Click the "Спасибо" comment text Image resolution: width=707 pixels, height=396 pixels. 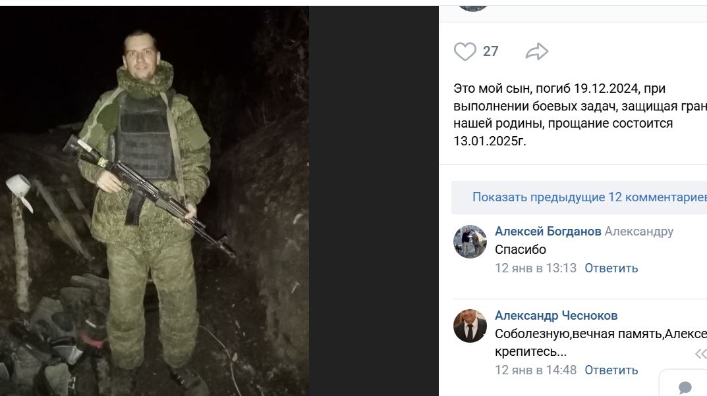521,249
